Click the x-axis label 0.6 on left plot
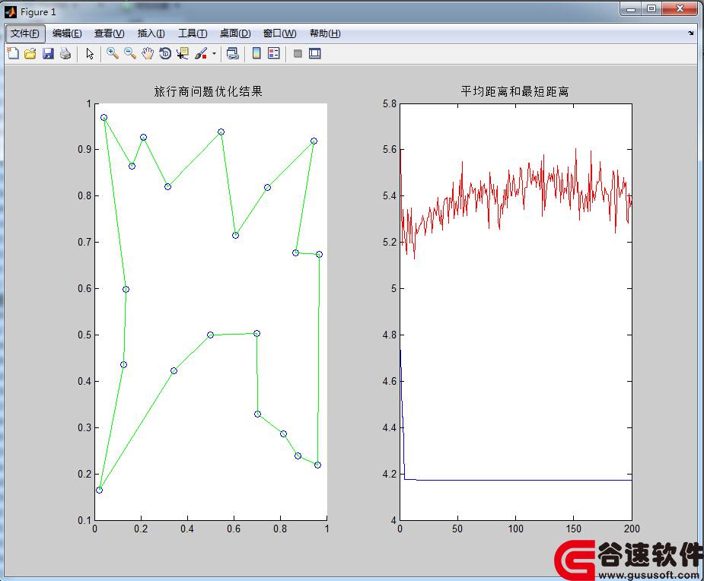The image size is (704, 581). point(234,529)
